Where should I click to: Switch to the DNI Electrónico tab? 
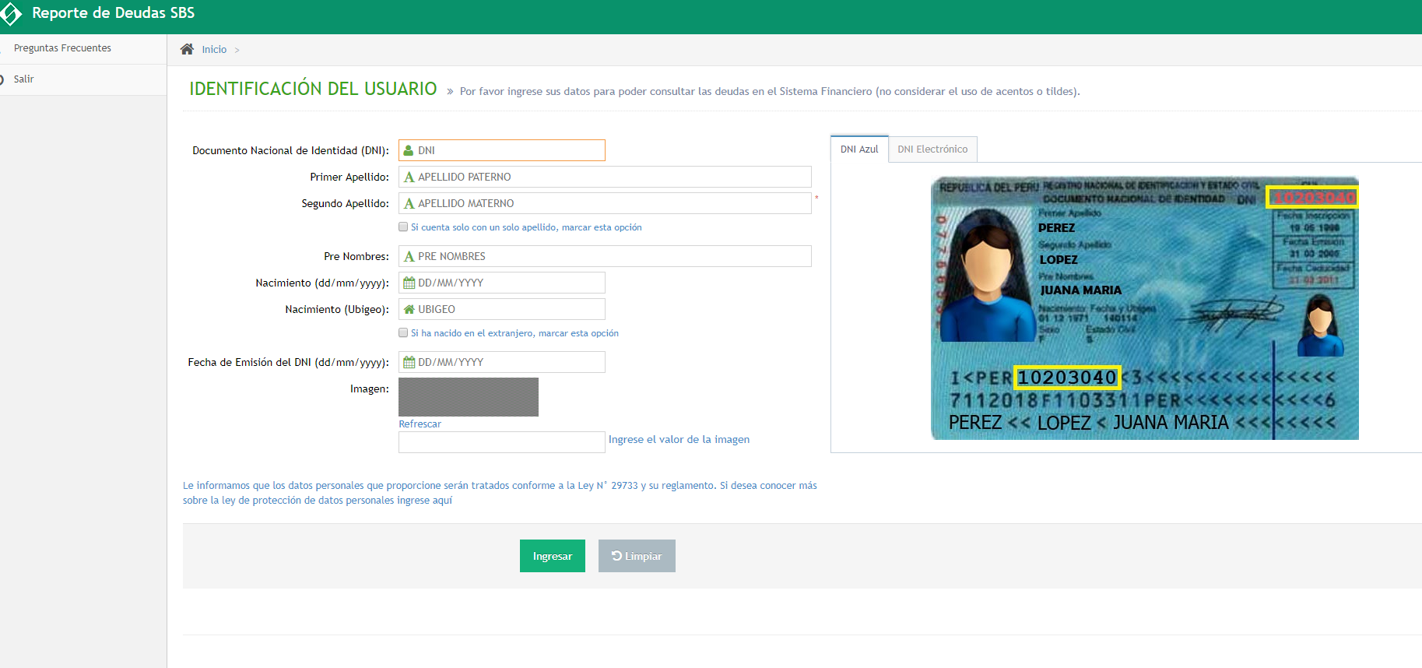click(x=932, y=149)
